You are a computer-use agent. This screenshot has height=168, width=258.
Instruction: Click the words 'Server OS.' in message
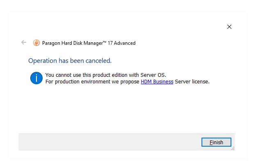coord(153,75)
